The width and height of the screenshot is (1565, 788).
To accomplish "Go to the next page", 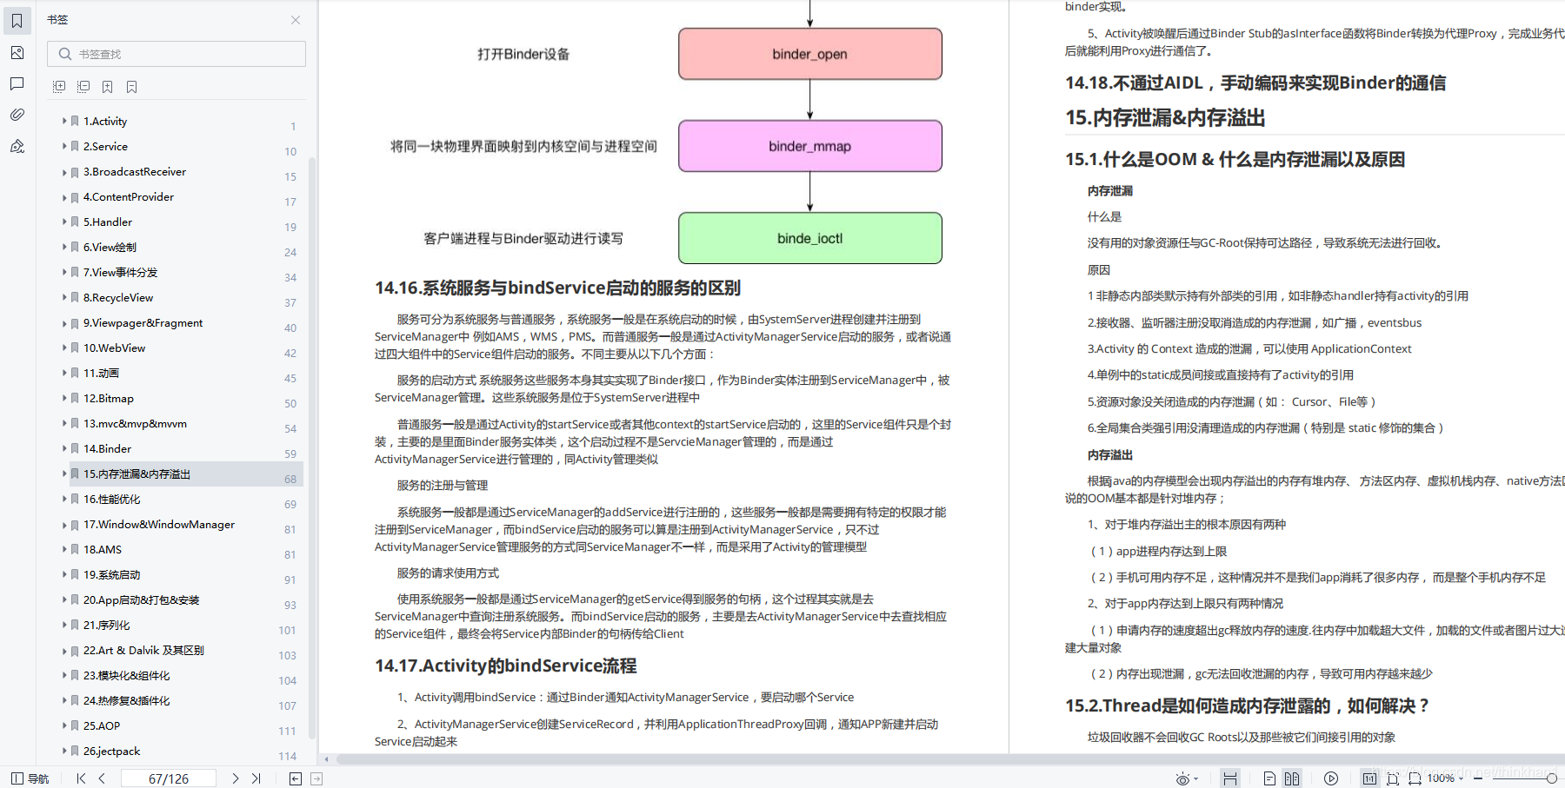I will click(x=235, y=778).
